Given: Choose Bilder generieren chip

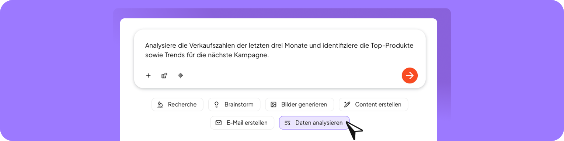Looking at the screenshot, I should point(299,105).
